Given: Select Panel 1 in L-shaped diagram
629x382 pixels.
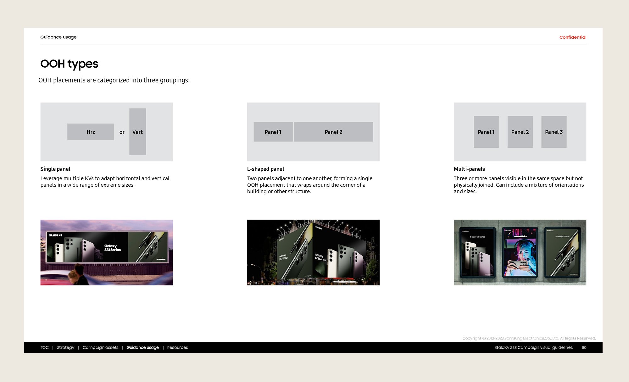Looking at the screenshot, I should point(273,132).
